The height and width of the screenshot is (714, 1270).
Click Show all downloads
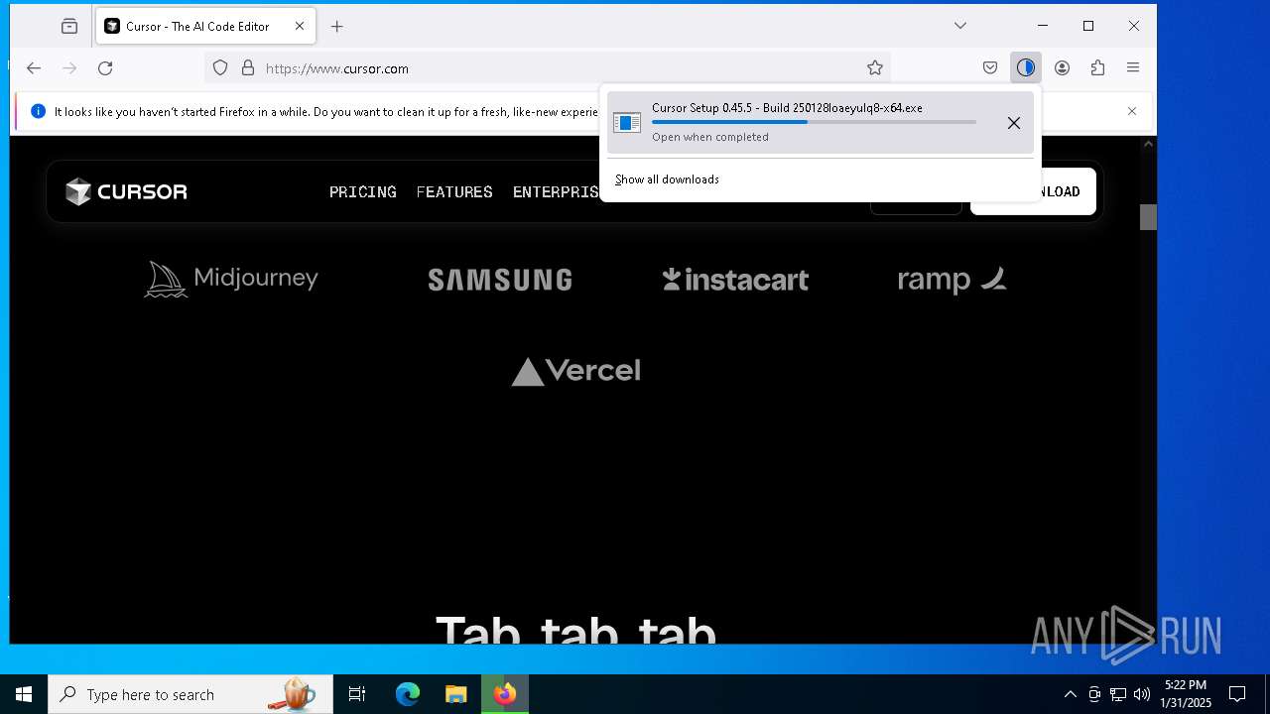(667, 179)
